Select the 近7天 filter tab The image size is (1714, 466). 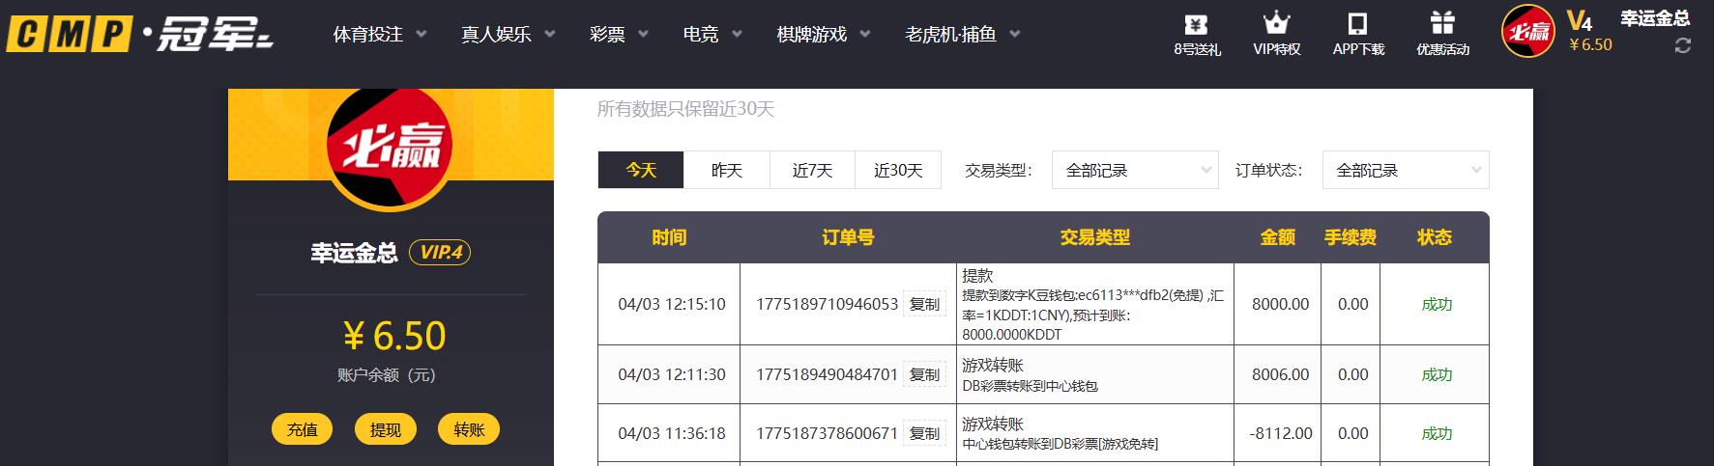[812, 170]
